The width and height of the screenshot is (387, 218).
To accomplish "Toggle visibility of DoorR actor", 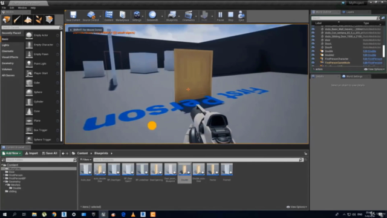I will coord(313,47).
